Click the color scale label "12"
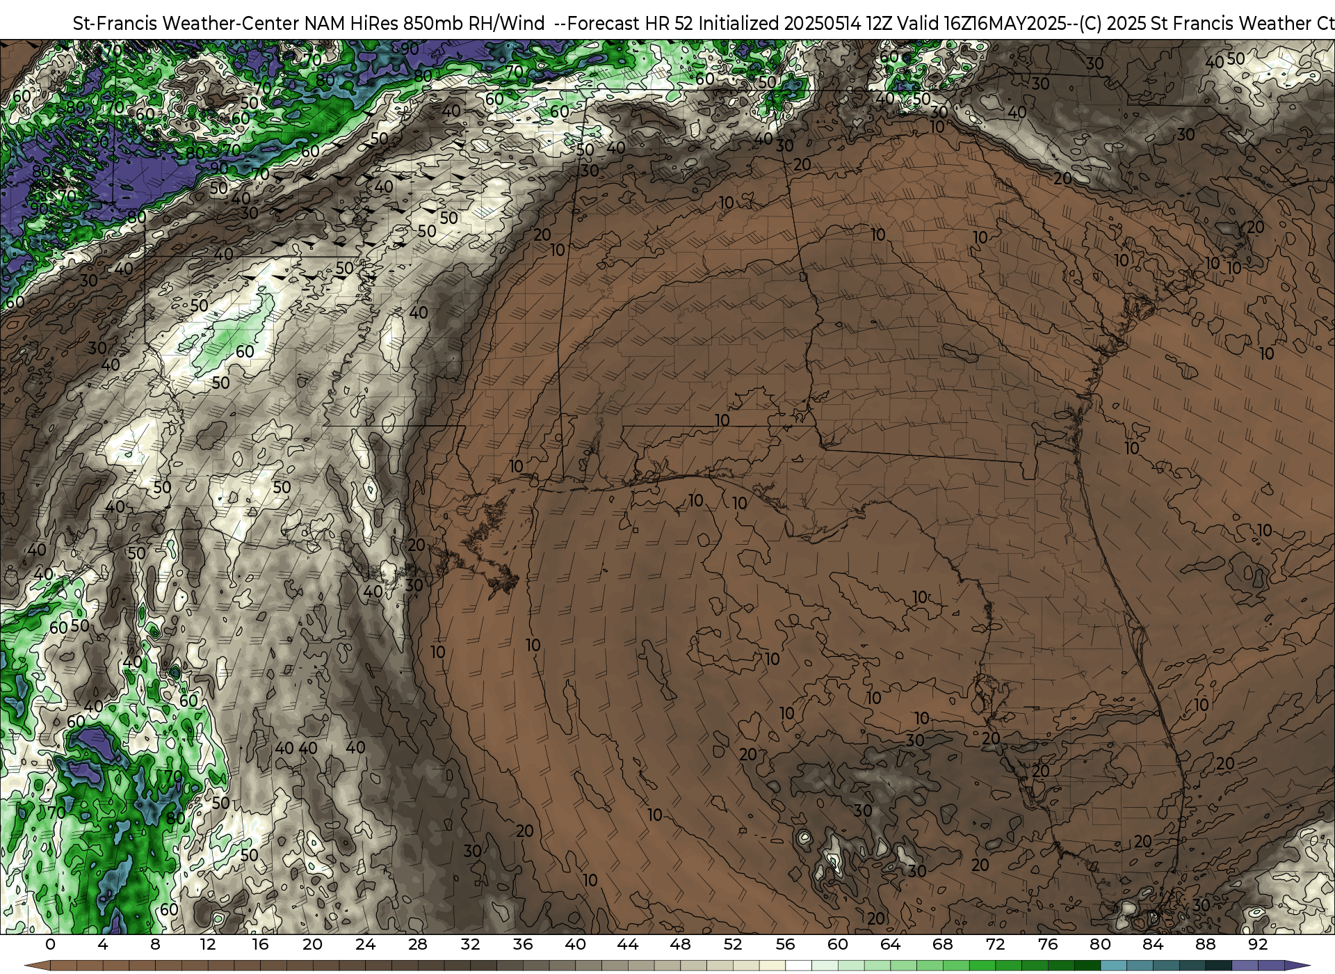Viewport: 1335px width, 974px height. coord(208,944)
